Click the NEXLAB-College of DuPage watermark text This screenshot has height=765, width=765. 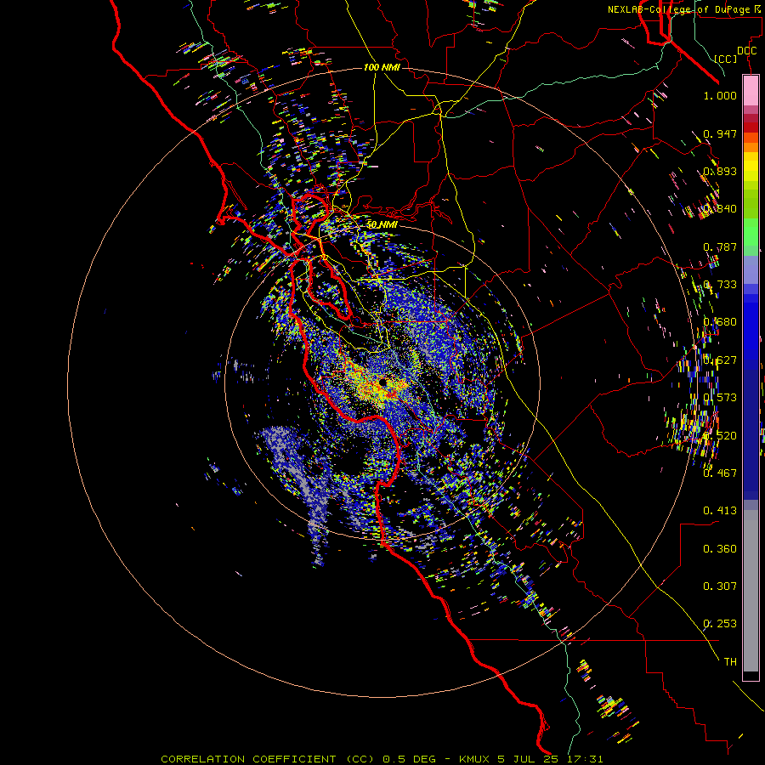point(685,9)
